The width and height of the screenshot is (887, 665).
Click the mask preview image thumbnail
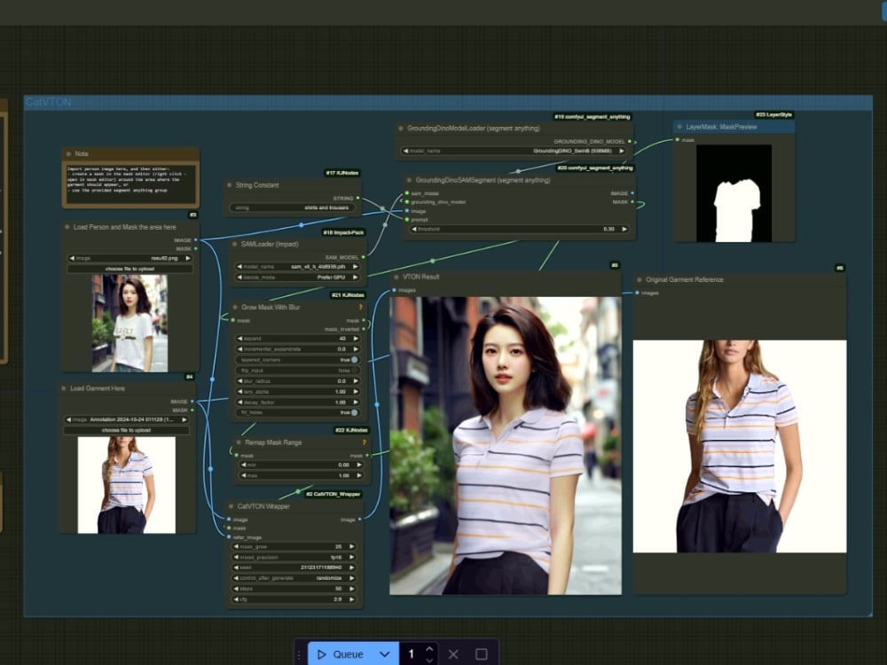click(x=734, y=193)
